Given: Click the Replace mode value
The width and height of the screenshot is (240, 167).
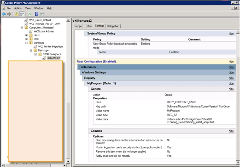Looking at the screenshot, I should (174, 52).
